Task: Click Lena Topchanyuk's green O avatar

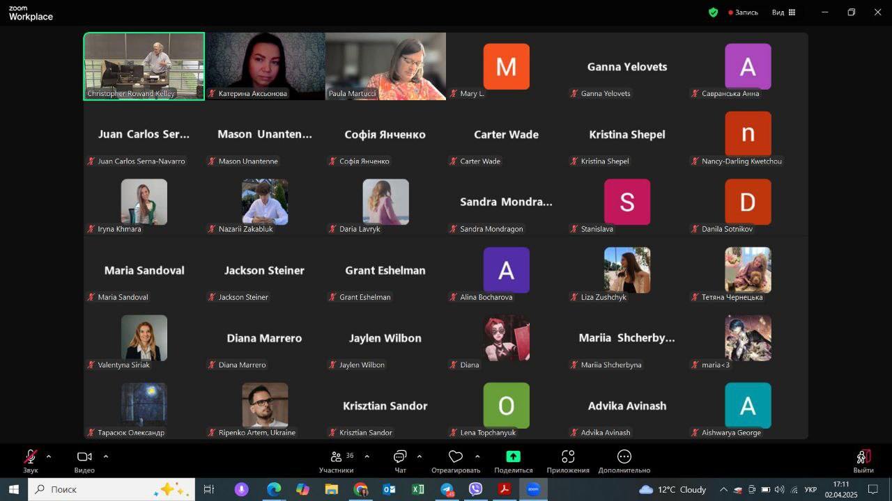Action: click(x=507, y=406)
